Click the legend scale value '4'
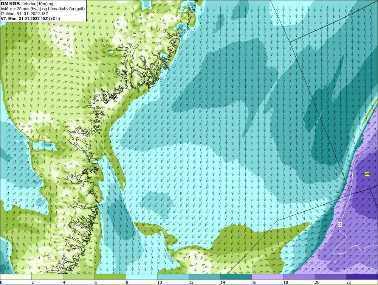 [x=64, y=283]
